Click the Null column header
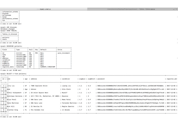 coord(31,49)
